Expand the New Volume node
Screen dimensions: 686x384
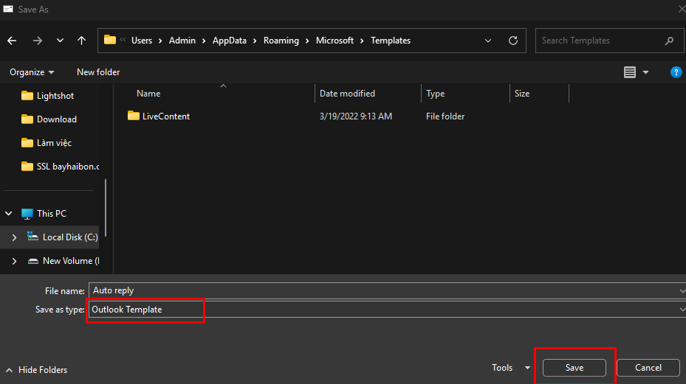coord(14,261)
